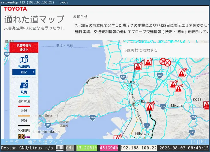Click the 災害時情報 提供中 red banner
Viewport: 210px width, 152px height.
(24, 48)
